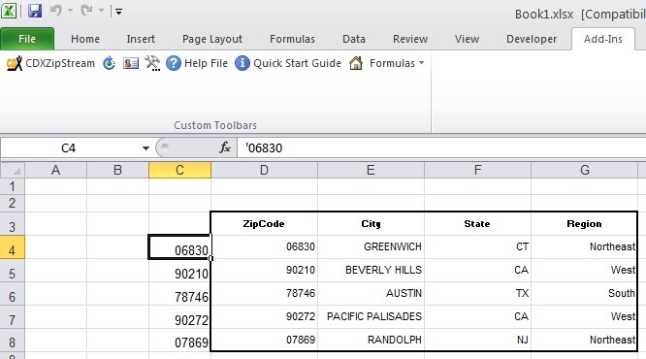Select column G header
The image size is (646, 359).
point(585,170)
